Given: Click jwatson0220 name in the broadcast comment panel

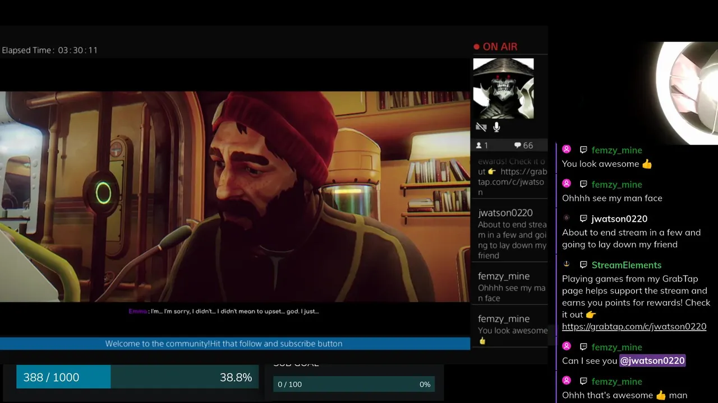Looking at the screenshot, I should (505, 213).
